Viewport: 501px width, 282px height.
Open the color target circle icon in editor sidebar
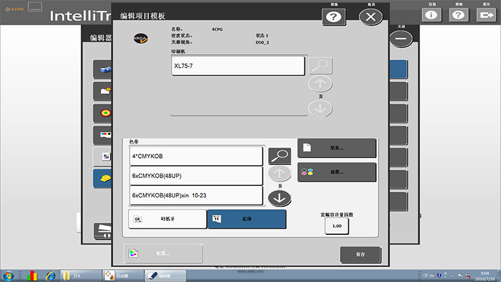tap(103, 113)
